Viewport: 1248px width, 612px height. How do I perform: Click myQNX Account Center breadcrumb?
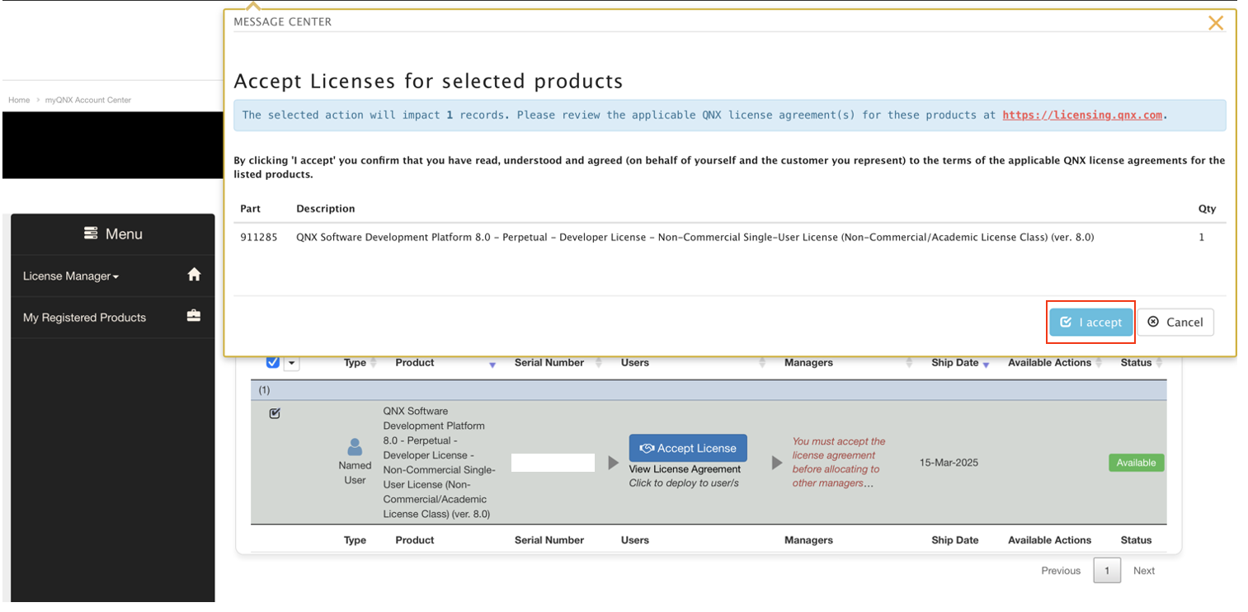[88, 100]
